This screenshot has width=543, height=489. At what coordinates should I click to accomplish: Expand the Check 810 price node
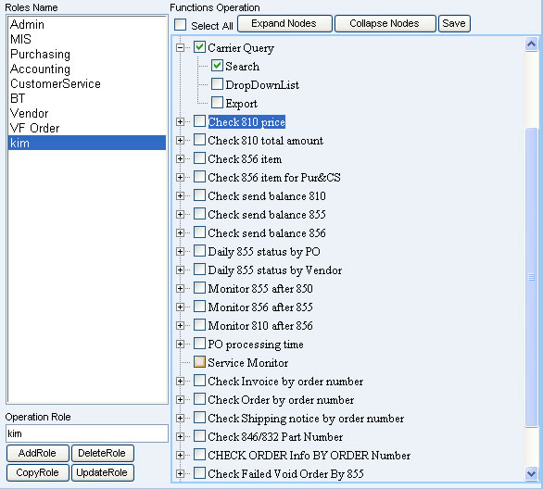point(180,121)
